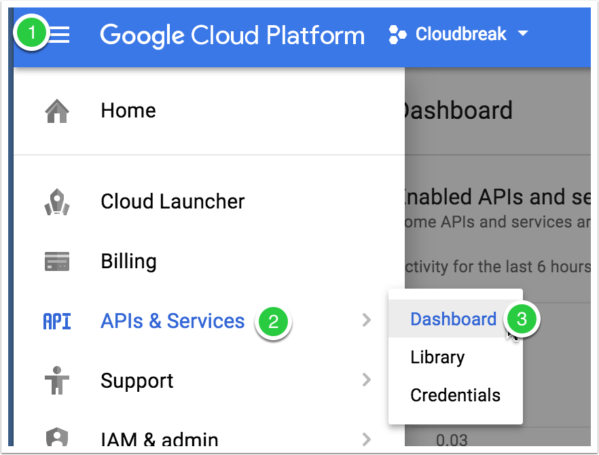Select the Billing navigation item
Viewport: 599px width, 455px height.
point(128,261)
